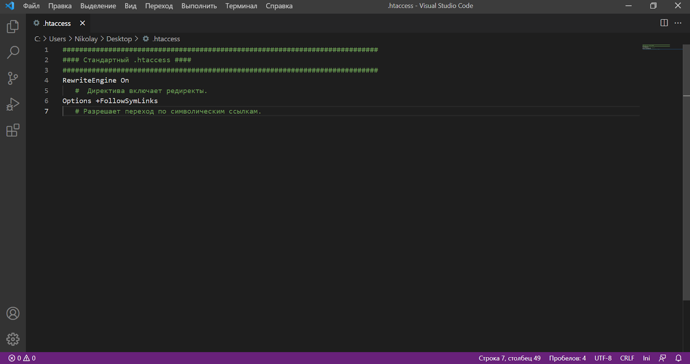Screen dimensions: 690x364
Task: Click line number 4 in gutter
Action: point(47,80)
